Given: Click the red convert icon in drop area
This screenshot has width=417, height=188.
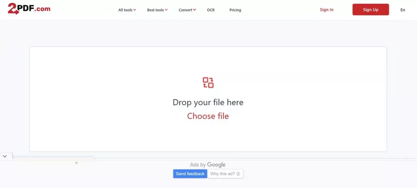Looking at the screenshot, I should click(208, 82).
